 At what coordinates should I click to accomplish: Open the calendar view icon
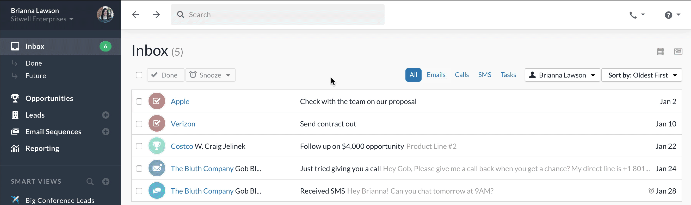coord(661,52)
